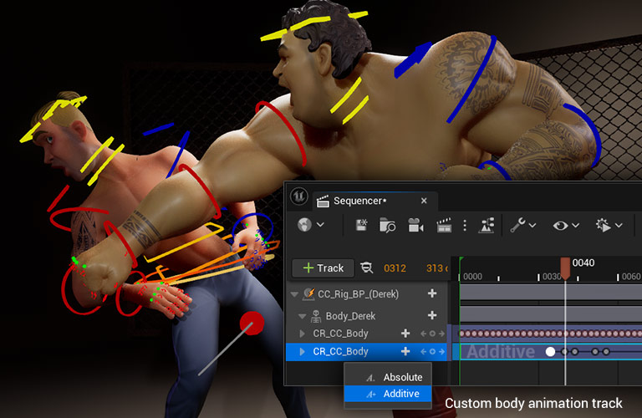Click the camera icon in Sequencer toolbar
Viewport: 642px width, 418px height.
tap(415, 225)
